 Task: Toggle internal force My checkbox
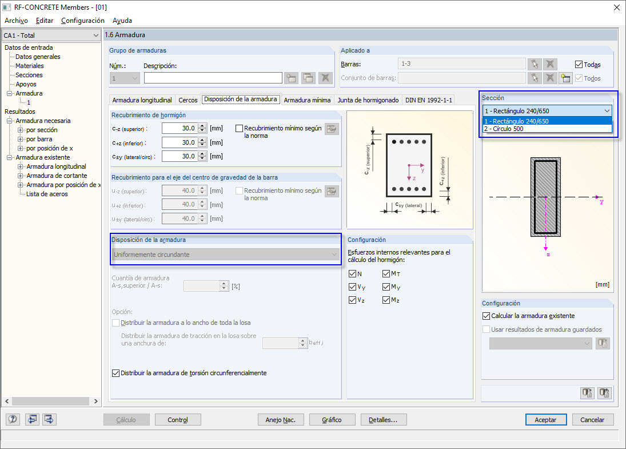(386, 287)
